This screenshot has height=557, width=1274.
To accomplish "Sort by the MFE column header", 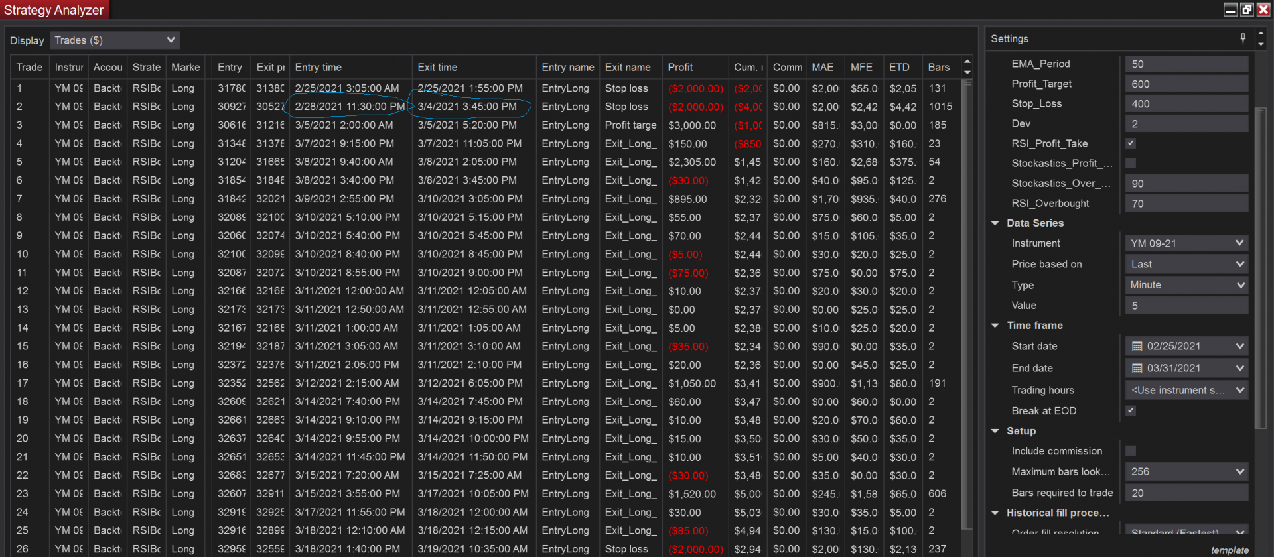I will 865,67.
